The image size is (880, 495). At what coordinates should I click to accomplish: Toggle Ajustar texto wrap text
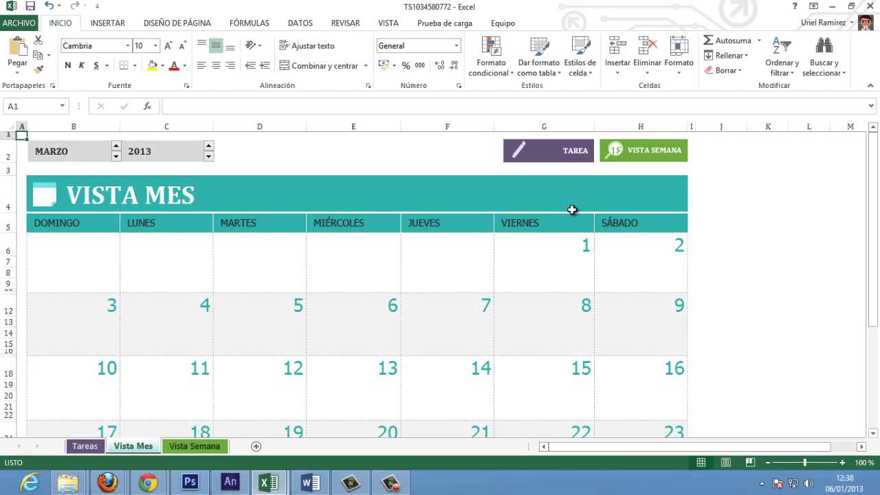(307, 45)
